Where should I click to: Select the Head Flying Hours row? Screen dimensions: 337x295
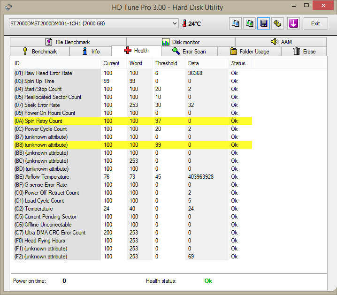[x=133, y=240]
